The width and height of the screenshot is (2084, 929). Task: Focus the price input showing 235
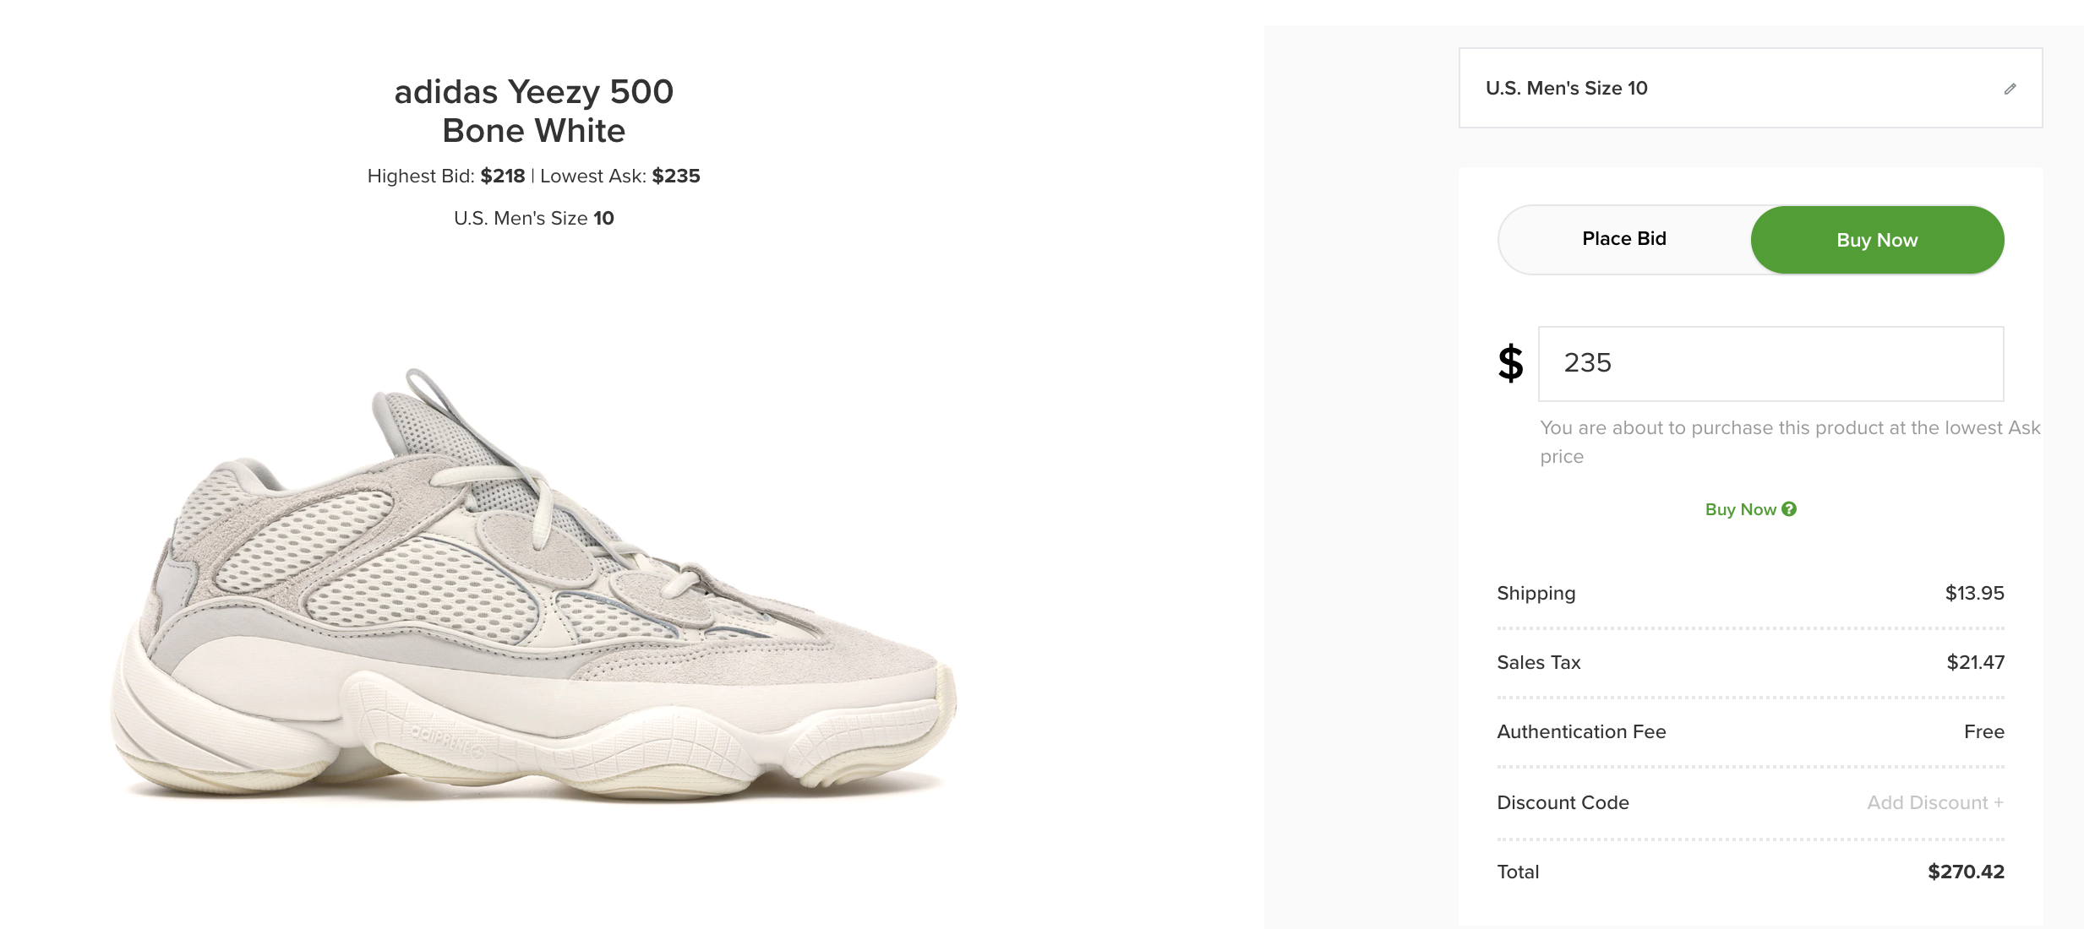(x=1770, y=363)
